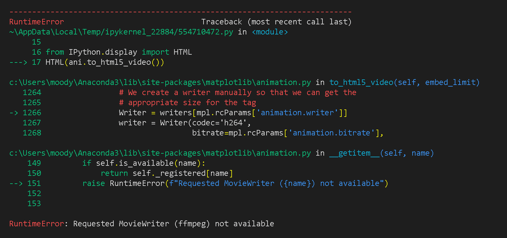Click the second matplotlib\animation.py file path
The height and width of the screenshot is (238, 507).
(x=161, y=153)
